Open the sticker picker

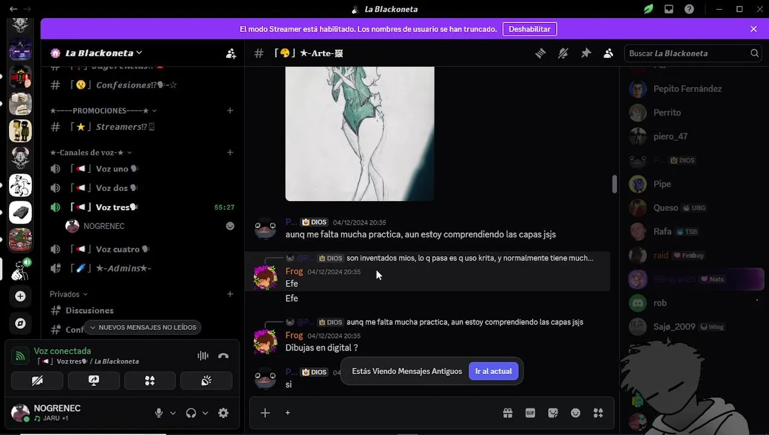click(x=553, y=413)
